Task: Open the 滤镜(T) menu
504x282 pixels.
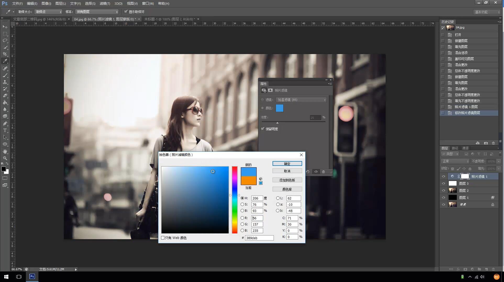Action: click(x=105, y=3)
